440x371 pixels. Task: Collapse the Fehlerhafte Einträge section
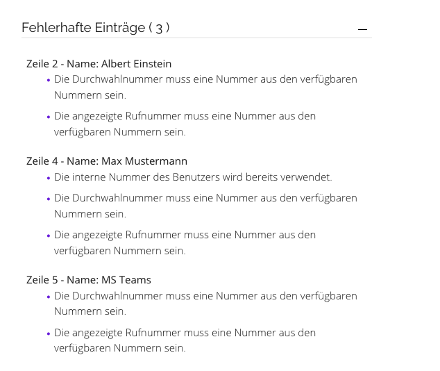point(362,29)
